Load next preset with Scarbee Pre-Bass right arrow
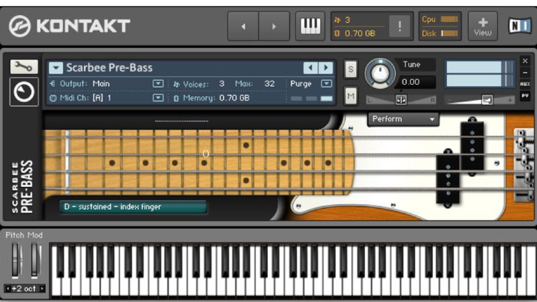This screenshot has width=537, height=302. (326, 68)
